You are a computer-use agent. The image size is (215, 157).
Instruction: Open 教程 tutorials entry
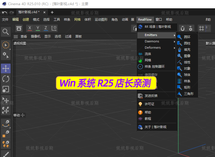[x=157, y=119]
